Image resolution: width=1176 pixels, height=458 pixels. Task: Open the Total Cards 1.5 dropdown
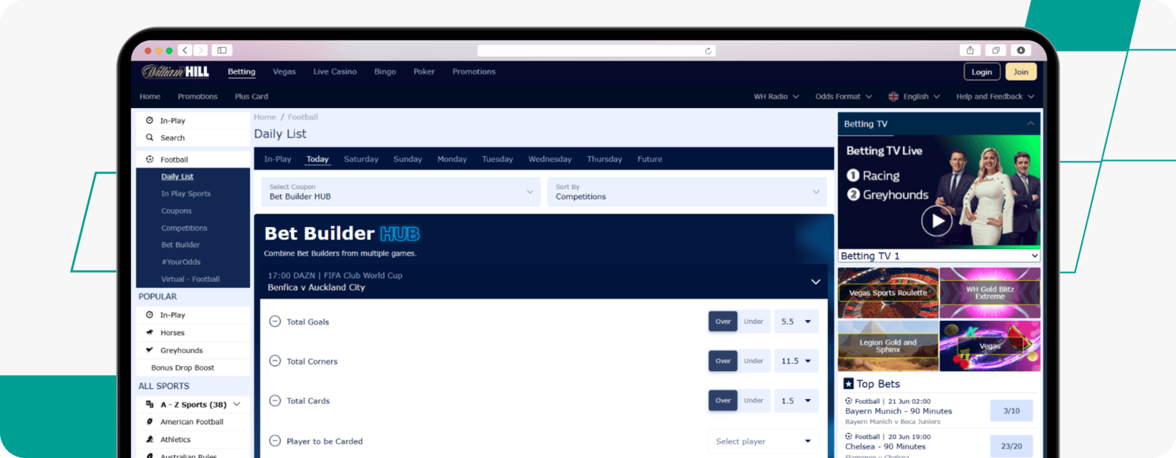(797, 400)
